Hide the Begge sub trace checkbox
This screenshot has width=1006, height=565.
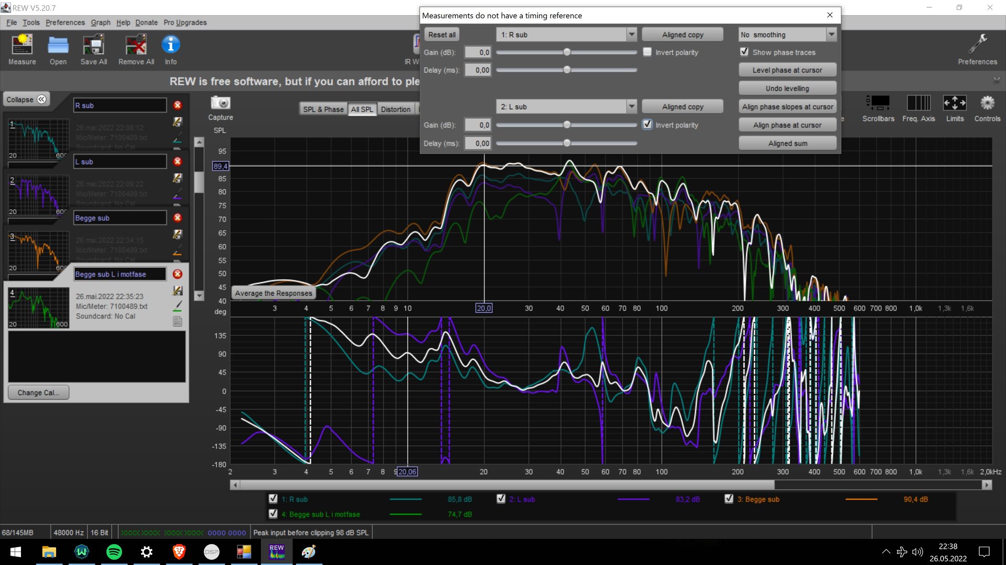(729, 499)
